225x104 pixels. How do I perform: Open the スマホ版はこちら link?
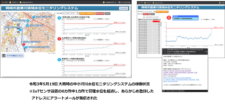click(x=15, y=56)
